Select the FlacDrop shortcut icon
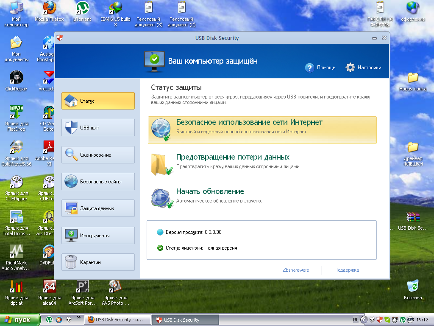The width and height of the screenshot is (434, 326). 17,118
